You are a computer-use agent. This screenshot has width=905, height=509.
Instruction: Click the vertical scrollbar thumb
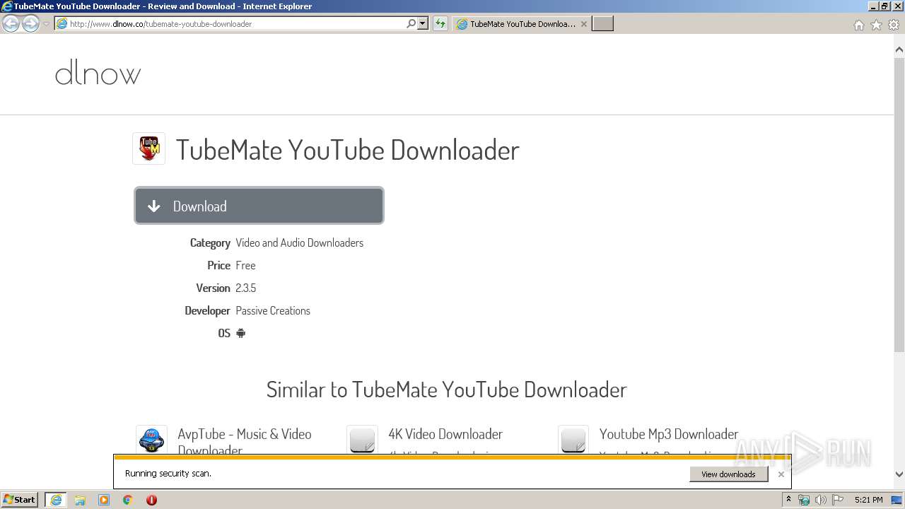point(899,205)
